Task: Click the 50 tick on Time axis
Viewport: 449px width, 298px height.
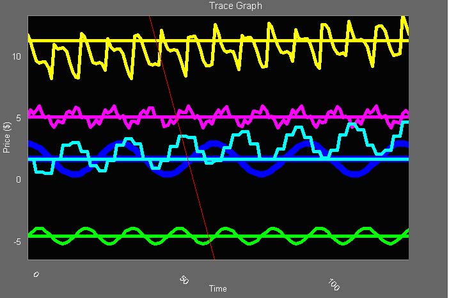Action: 184,280
